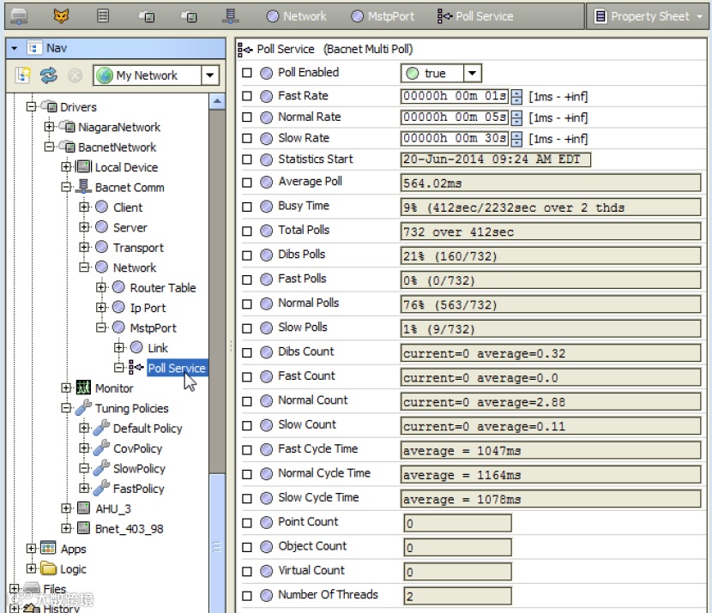
Task: Expand the NiagaraNetwork node
Action: 50,126
